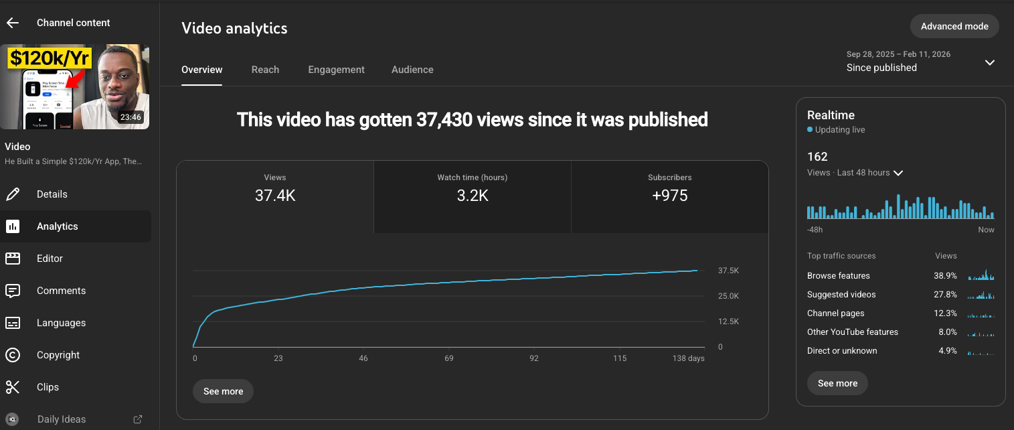Open Daily Ideas via the external link icon
1014x430 pixels.
(x=137, y=419)
